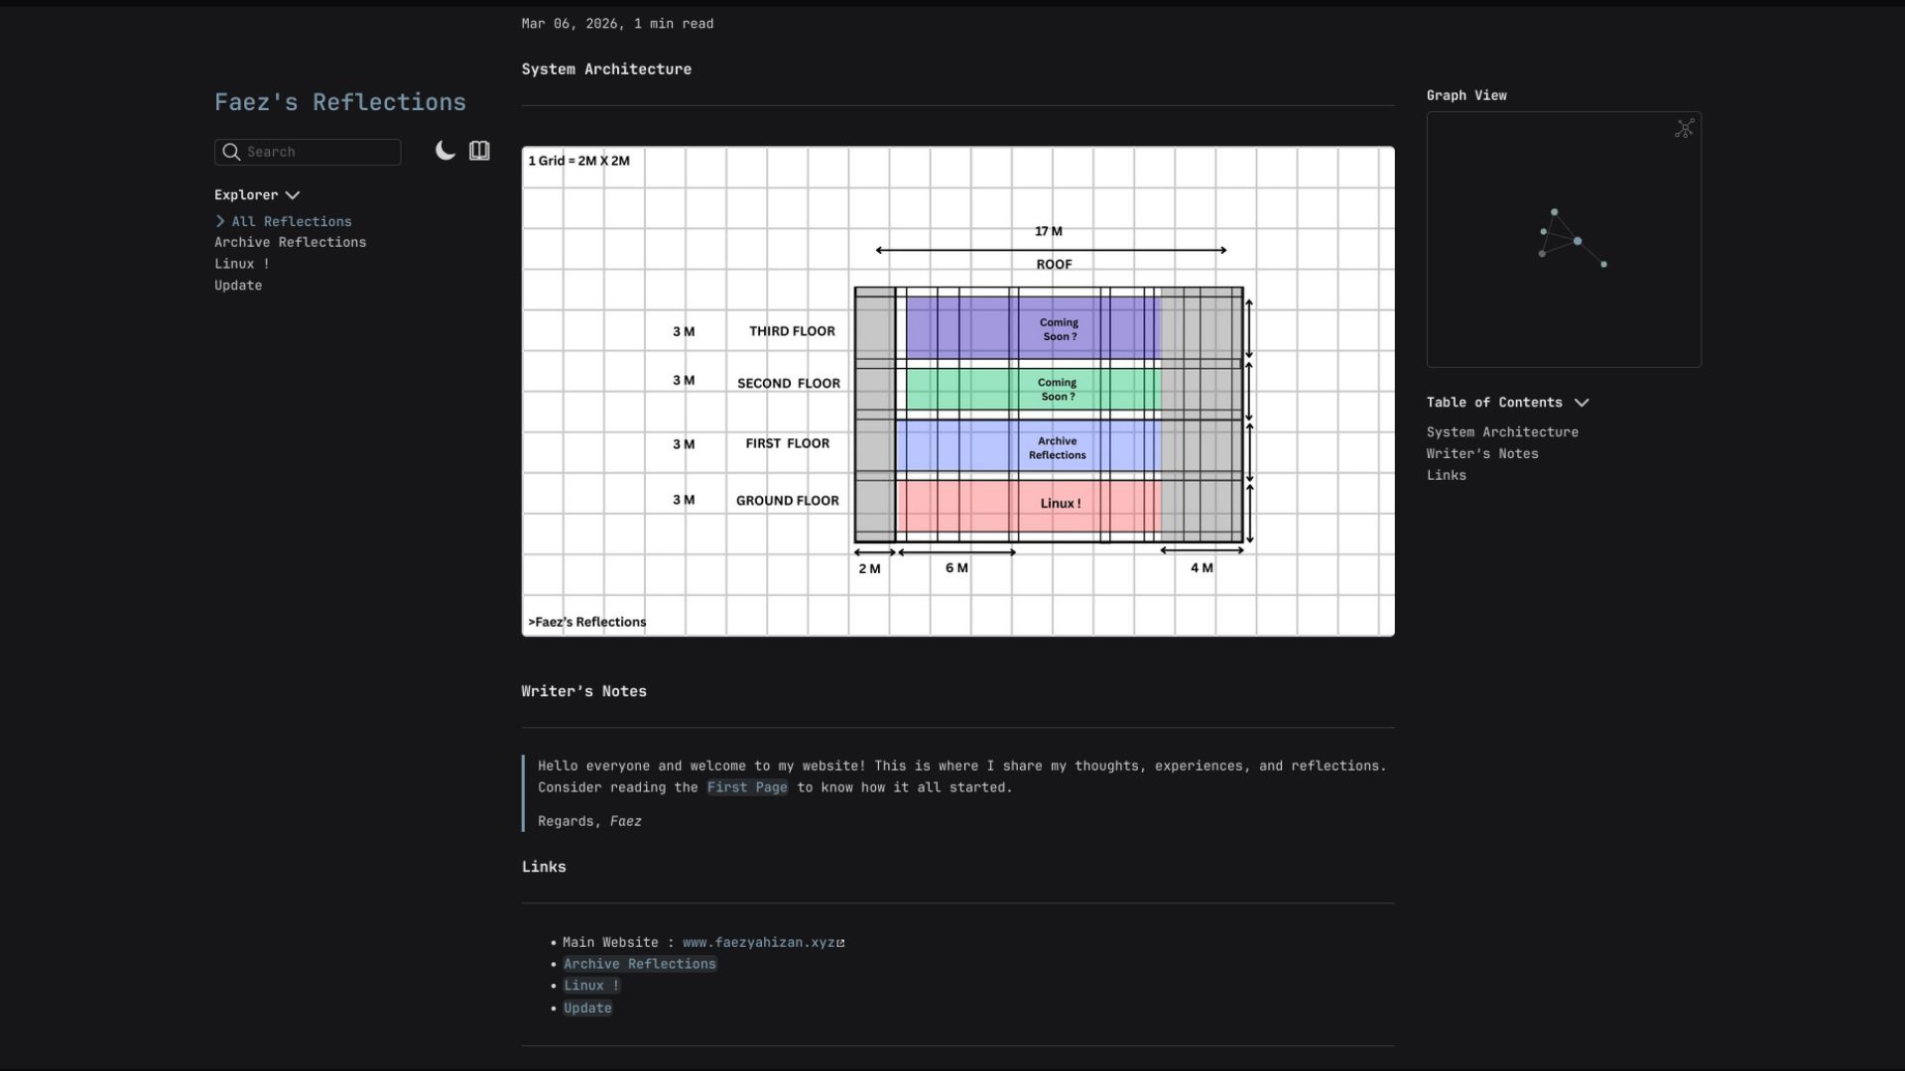Jump to Writer's Notes in contents
The image size is (1905, 1071).
(x=1482, y=454)
